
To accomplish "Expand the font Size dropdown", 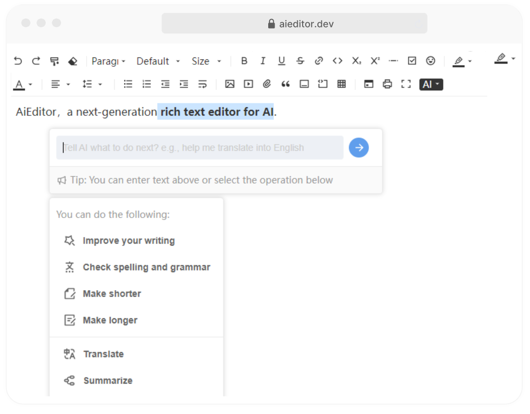I will pos(206,61).
